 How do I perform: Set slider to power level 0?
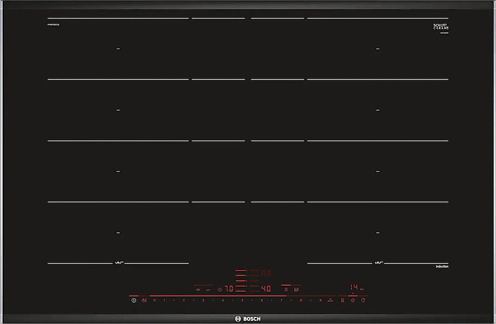click(x=155, y=300)
